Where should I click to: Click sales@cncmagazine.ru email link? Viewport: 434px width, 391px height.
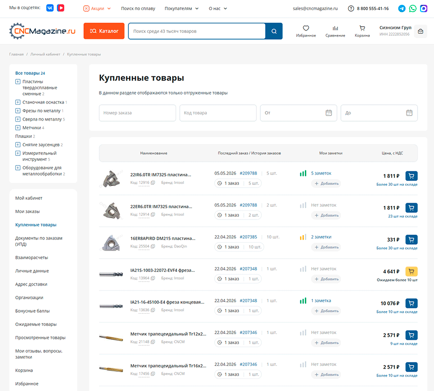click(x=315, y=9)
